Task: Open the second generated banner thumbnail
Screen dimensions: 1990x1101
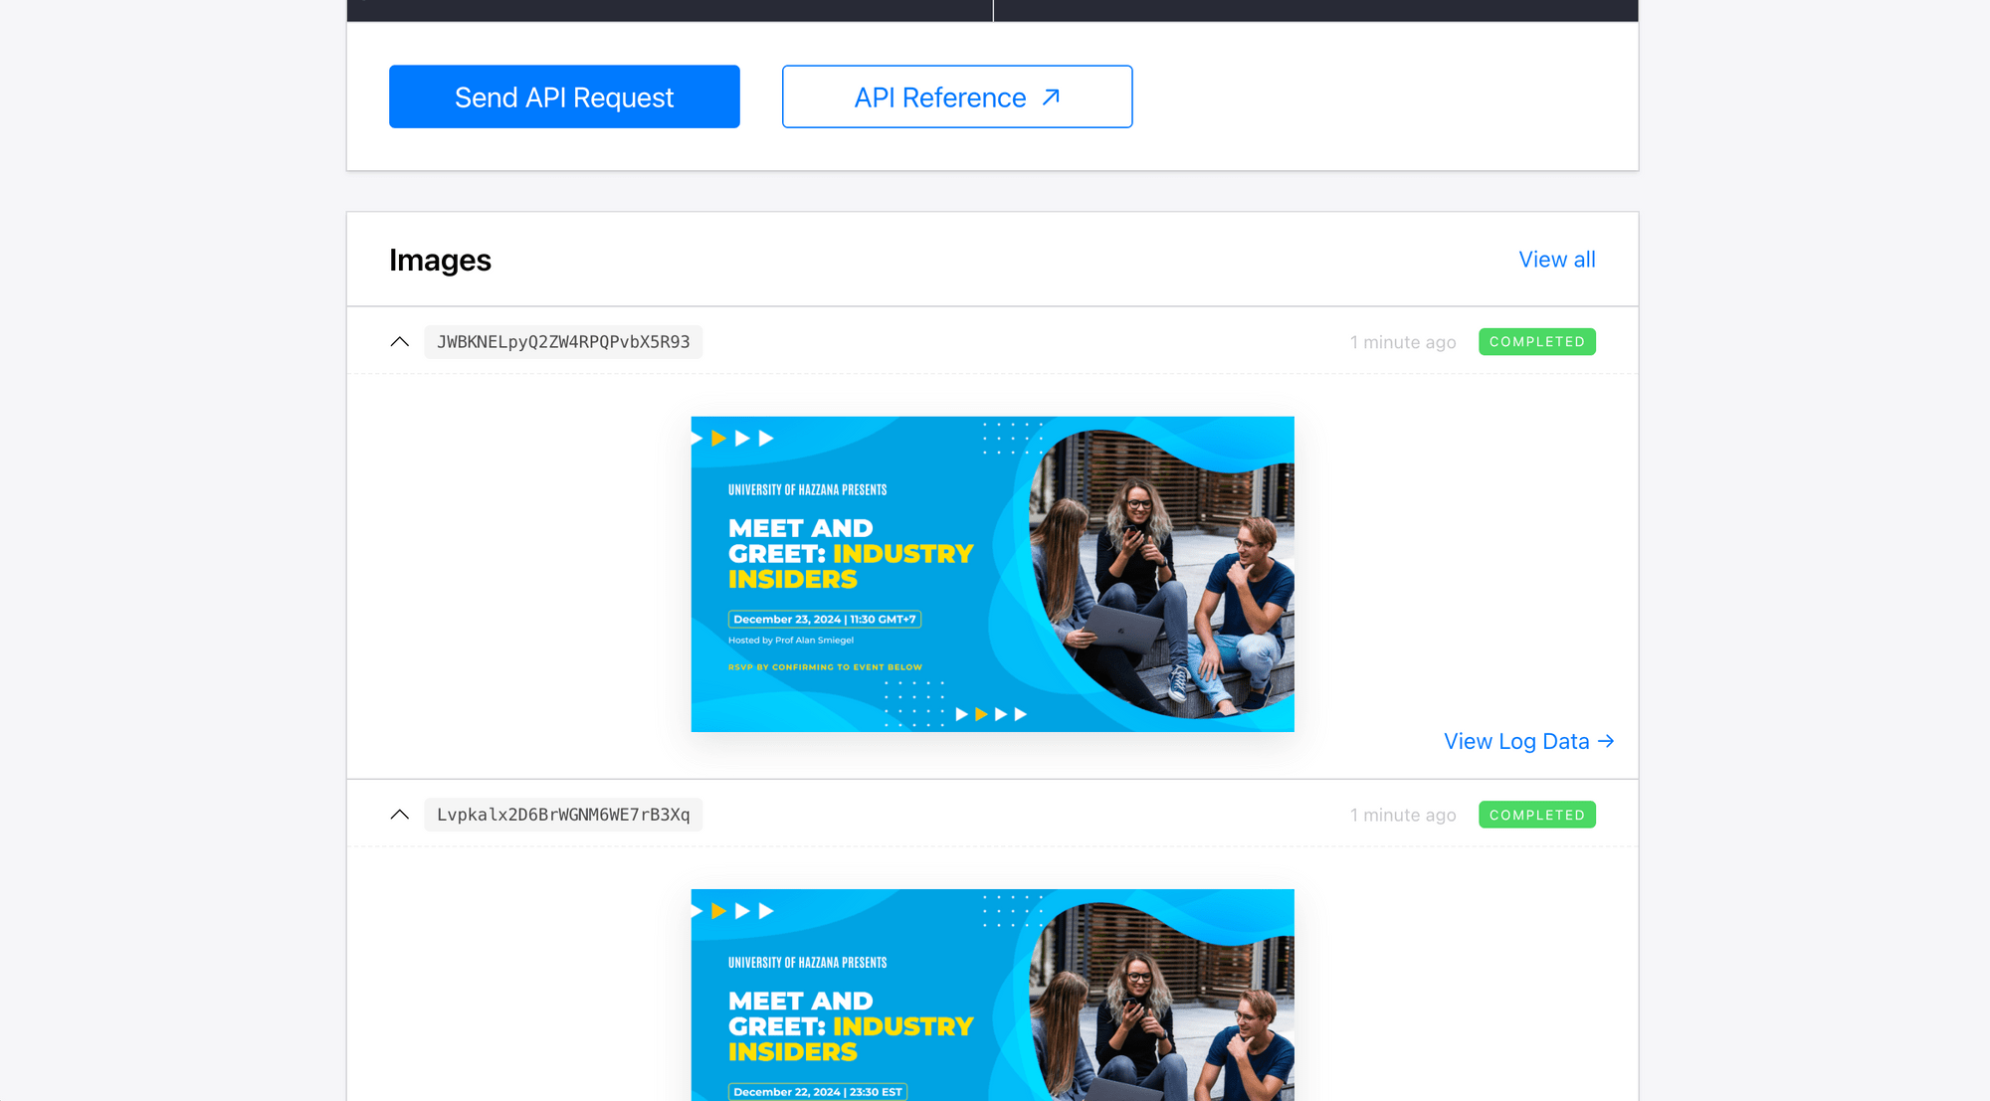Action: [x=992, y=995]
